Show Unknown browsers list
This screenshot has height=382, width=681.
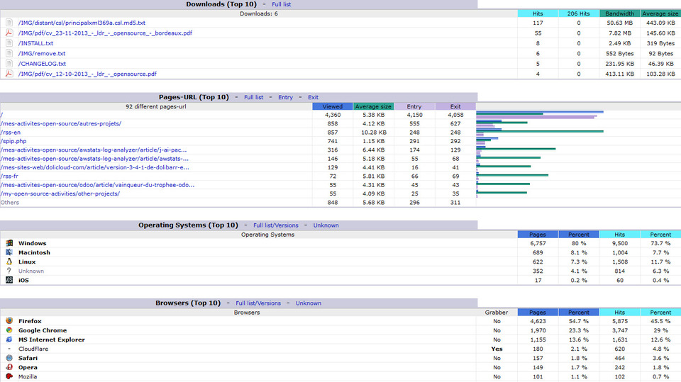309,303
